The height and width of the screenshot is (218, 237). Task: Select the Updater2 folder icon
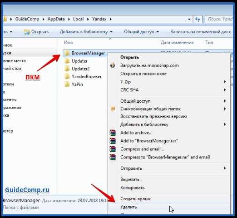(67, 69)
